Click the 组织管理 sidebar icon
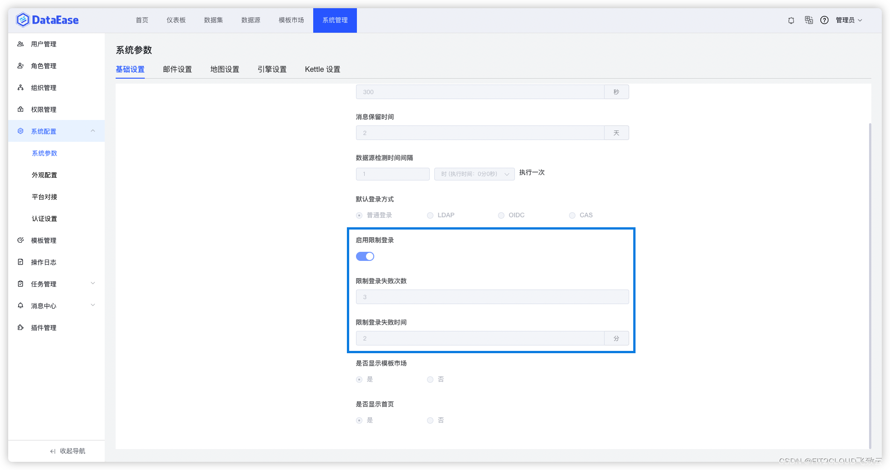Viewport: 890px width, 470px height. 20,88
